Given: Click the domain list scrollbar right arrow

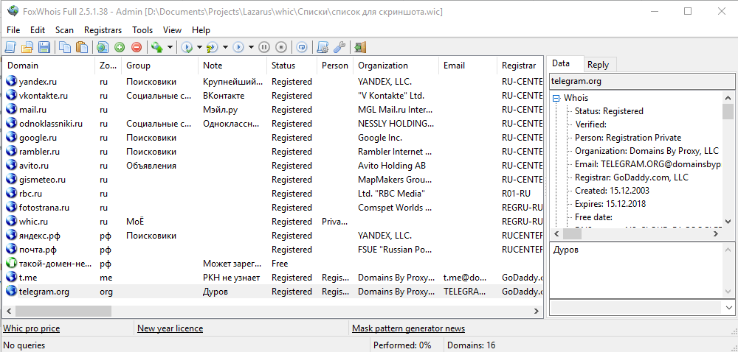Looking at the screenshot, I should coord(537,311).
